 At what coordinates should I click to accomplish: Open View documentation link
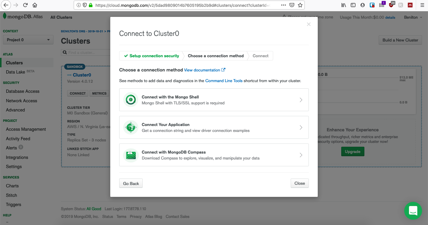click(x=205, y=70)
